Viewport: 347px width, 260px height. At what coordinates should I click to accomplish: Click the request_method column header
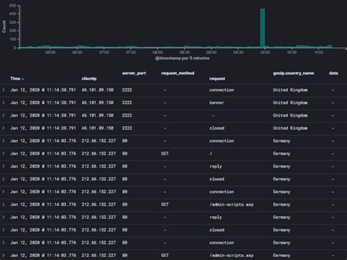click(x=178, y=73)
